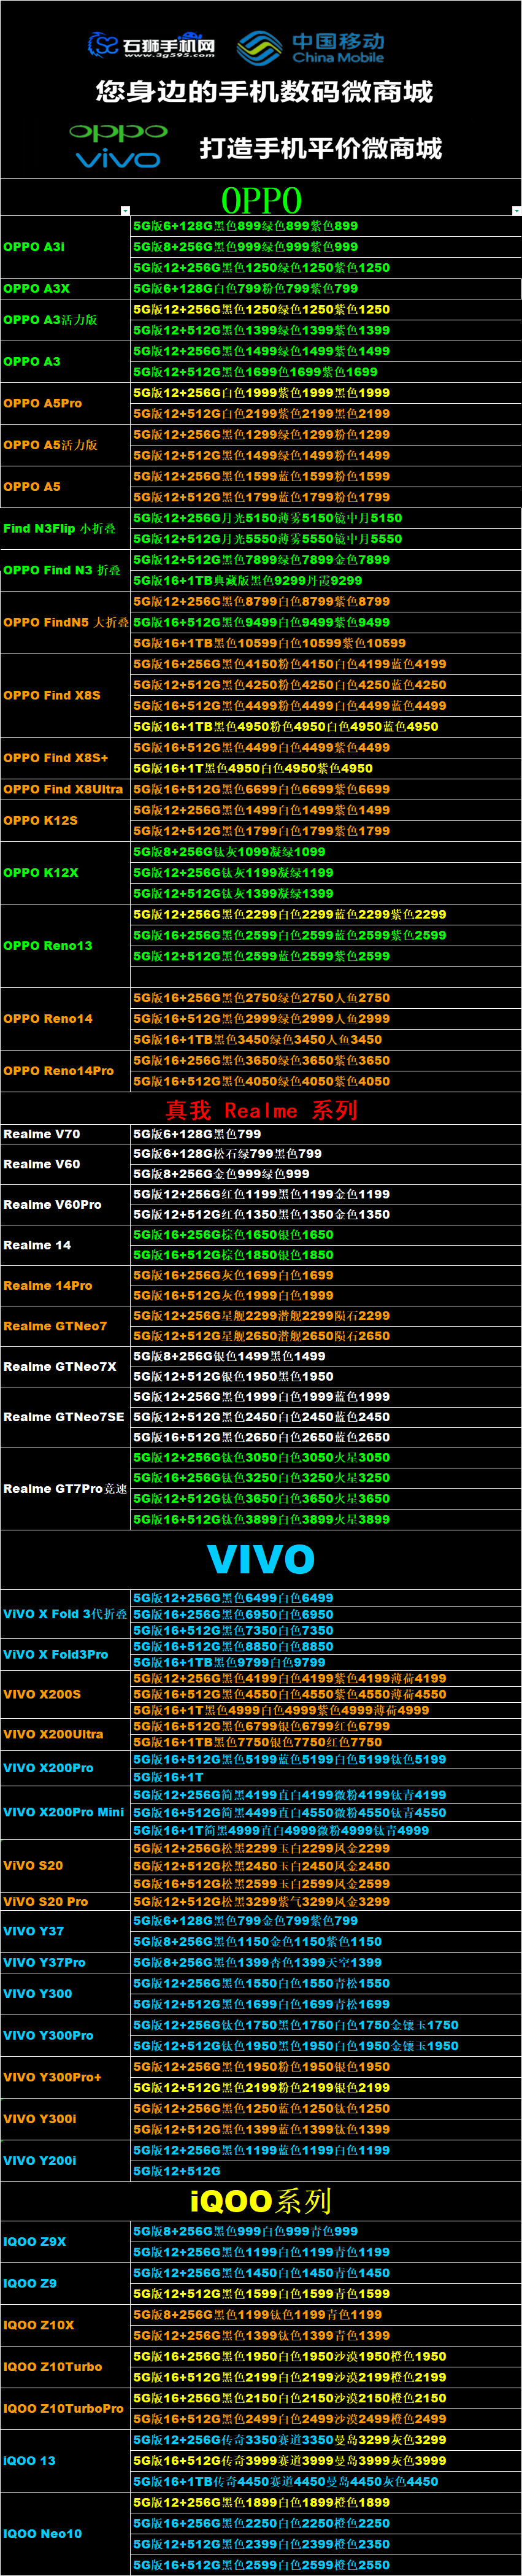This screenshot has height=2576, width=522.
Task: Click the 您身边的手机数码微商城 headline
Action: [264, 92]
